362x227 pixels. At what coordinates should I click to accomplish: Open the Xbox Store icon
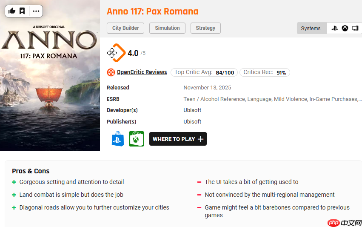click(x=137, y=139)
